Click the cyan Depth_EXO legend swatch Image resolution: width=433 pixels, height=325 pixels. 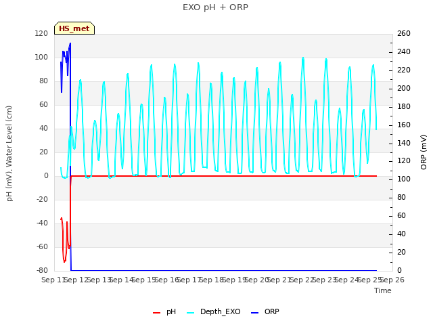tap(191, 313)
